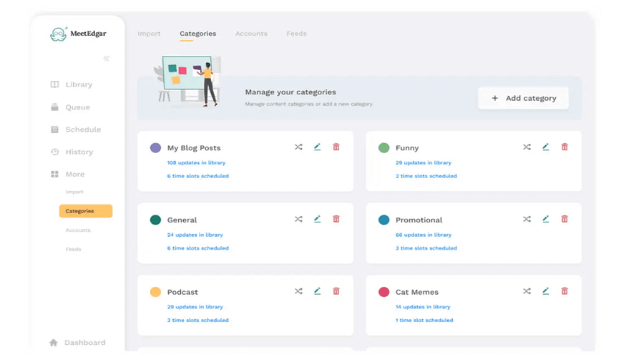Delete the General category

click(336, 219)
